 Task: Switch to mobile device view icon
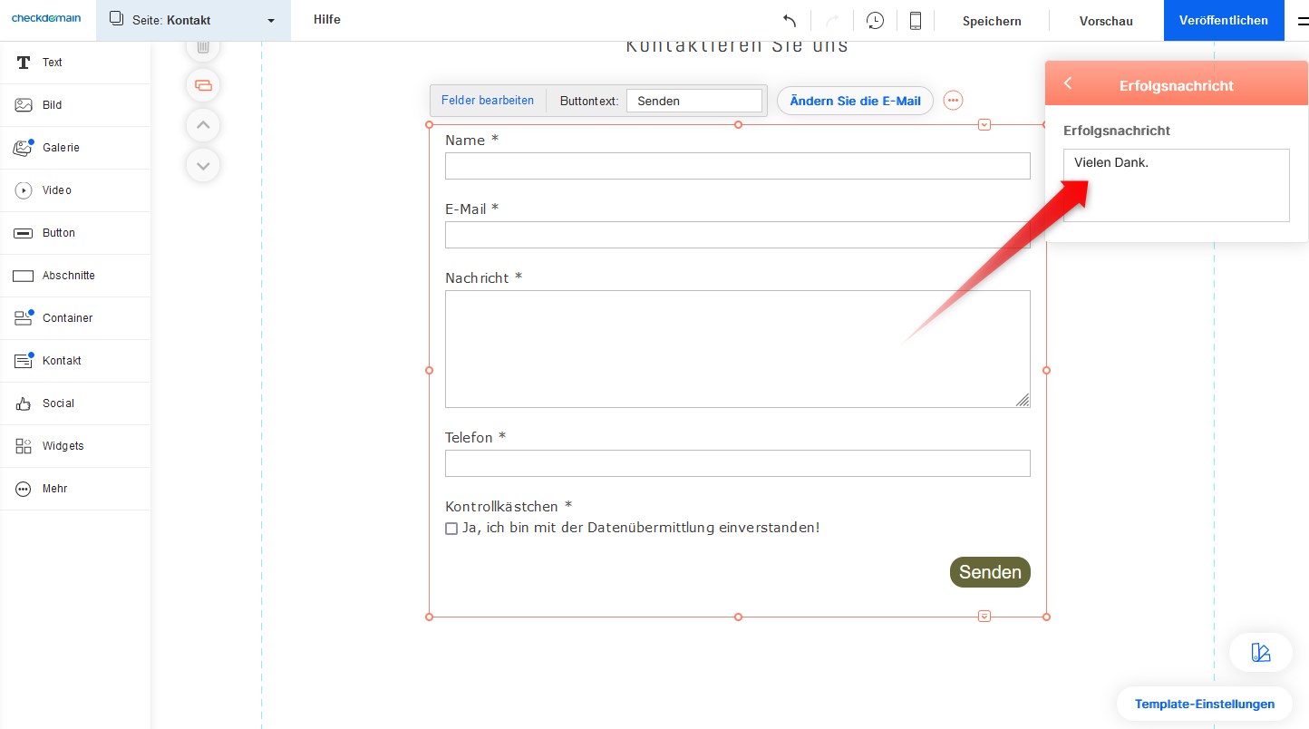point(916,21)
